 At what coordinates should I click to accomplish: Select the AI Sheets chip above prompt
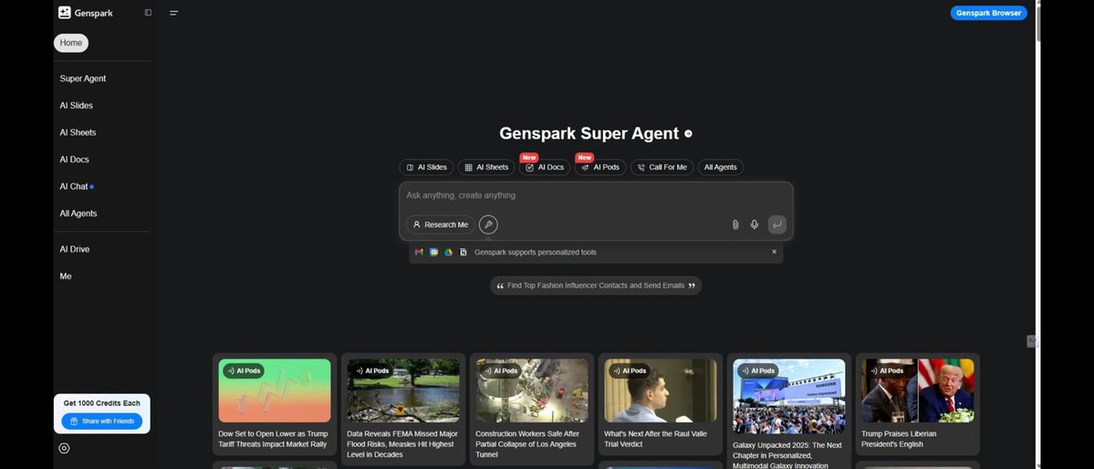pyautogui.click(x=486, y=168)
